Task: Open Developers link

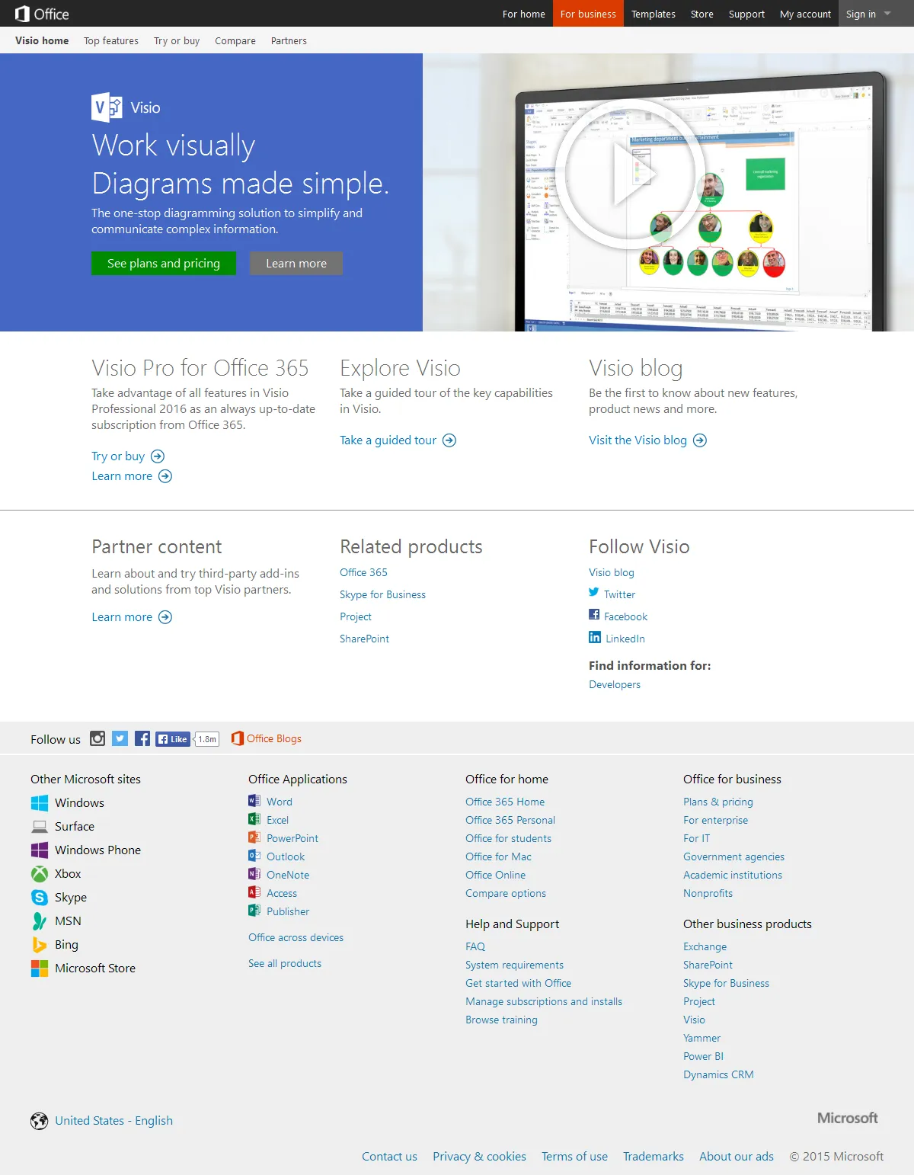Action: (x=615, y=684)
